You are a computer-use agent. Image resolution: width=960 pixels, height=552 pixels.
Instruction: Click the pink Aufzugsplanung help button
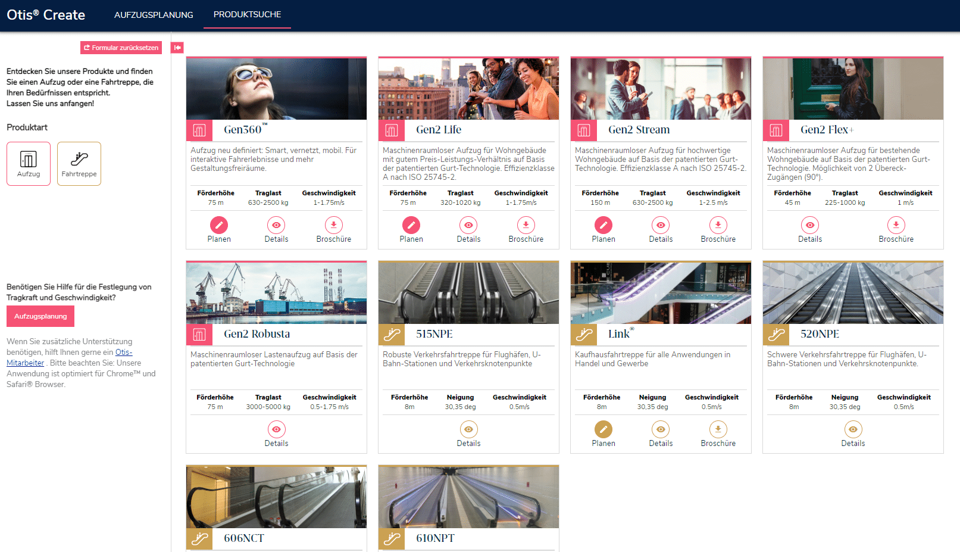click(x=40, y=316)
